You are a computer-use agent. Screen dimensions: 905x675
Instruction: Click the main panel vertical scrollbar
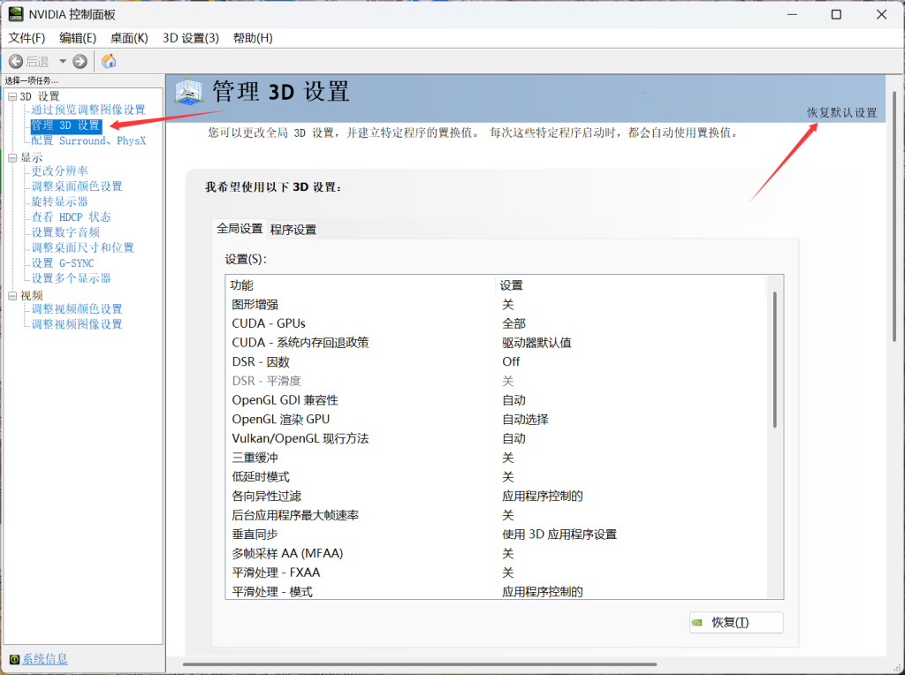pyautogui.click(x=894, y=216)
